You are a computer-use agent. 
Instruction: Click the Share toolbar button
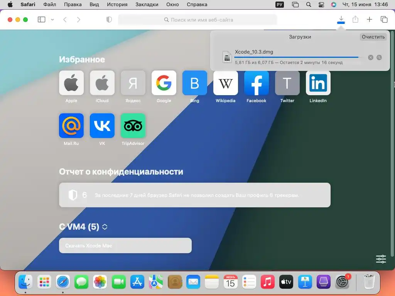[355, 19]
